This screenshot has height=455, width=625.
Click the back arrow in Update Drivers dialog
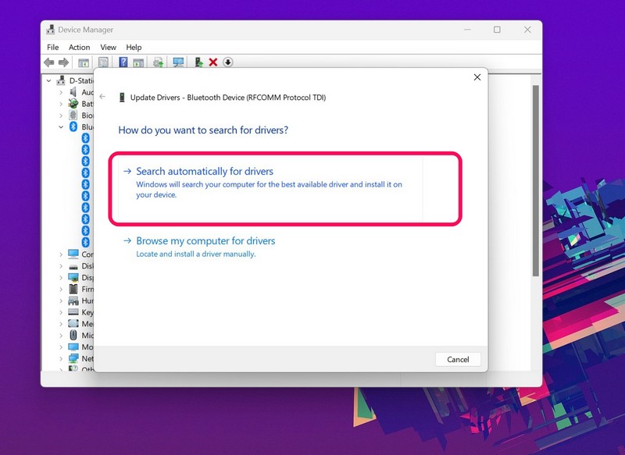pyautogui.click(x=102, y=98)
